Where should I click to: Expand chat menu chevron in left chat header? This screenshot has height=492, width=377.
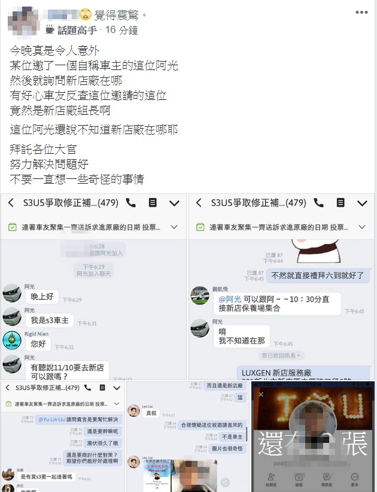(x=174, y=204)
